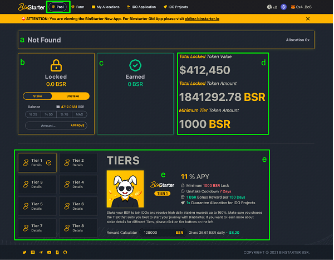The width and height of the screenshot is (334, 260).
Task: Click the yellow padlock Locked icon
Action: [56, 65]
